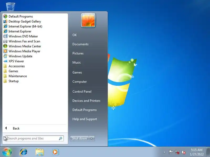Click the network status tray icon
This screenshot has width=210, height=157.
[x=177, y=152]
